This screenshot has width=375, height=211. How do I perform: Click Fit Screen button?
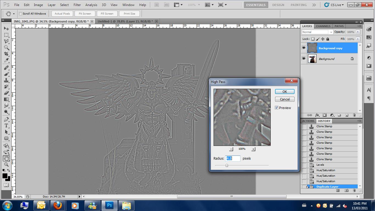click(85, 13)
